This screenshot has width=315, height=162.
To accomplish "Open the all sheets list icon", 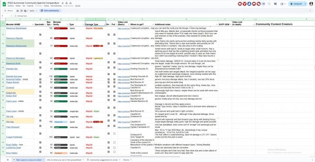I will tap(8, 160).
